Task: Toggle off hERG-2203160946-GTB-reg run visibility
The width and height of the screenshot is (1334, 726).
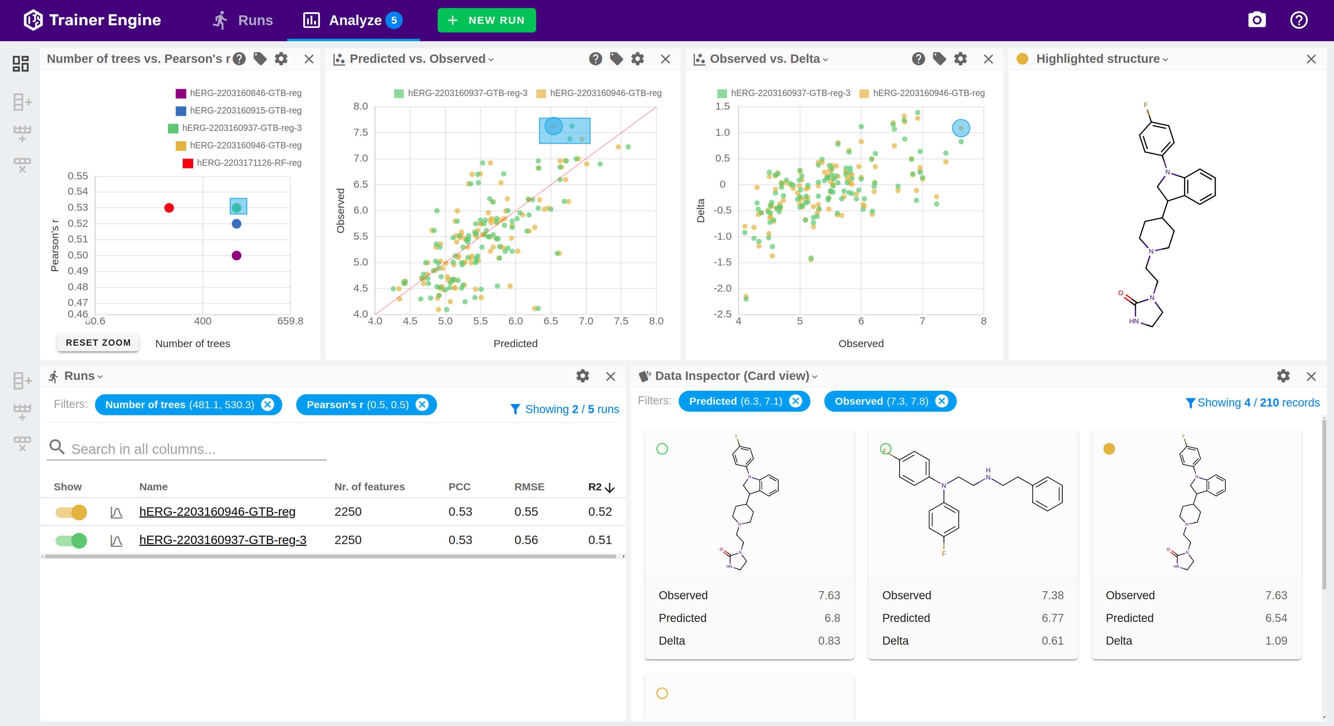Action: [72, 512]
